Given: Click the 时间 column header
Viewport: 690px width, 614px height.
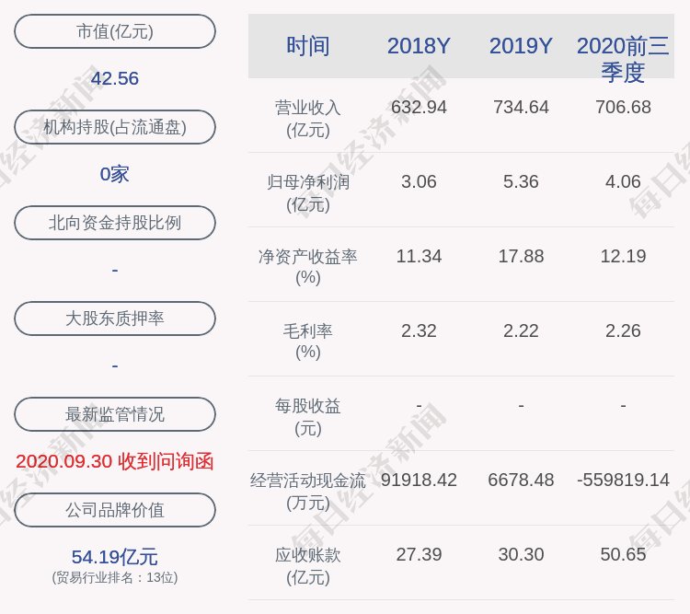Looking at the screenshot, I should pos(308,46).
